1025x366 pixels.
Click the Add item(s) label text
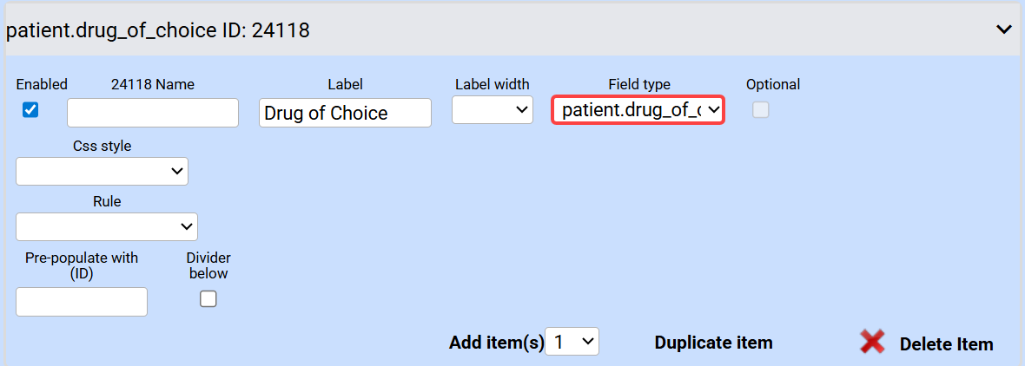[x=496, y=343]
